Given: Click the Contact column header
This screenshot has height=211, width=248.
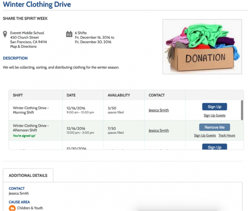Looking at the screenshot, I should [157, 95].
